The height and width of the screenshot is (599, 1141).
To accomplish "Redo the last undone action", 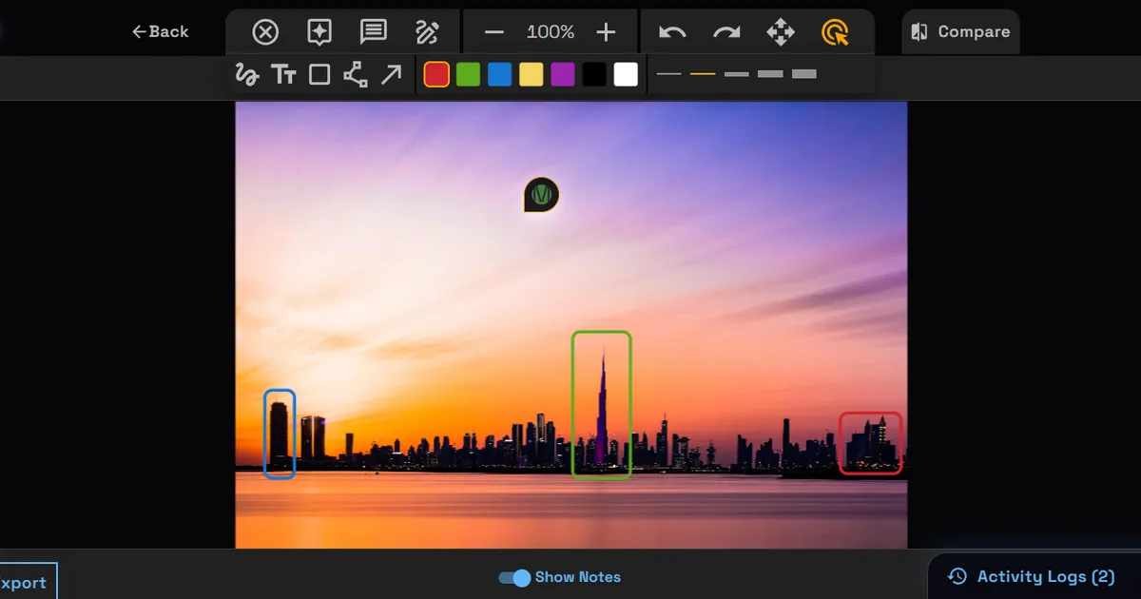I will click(726, 32).
